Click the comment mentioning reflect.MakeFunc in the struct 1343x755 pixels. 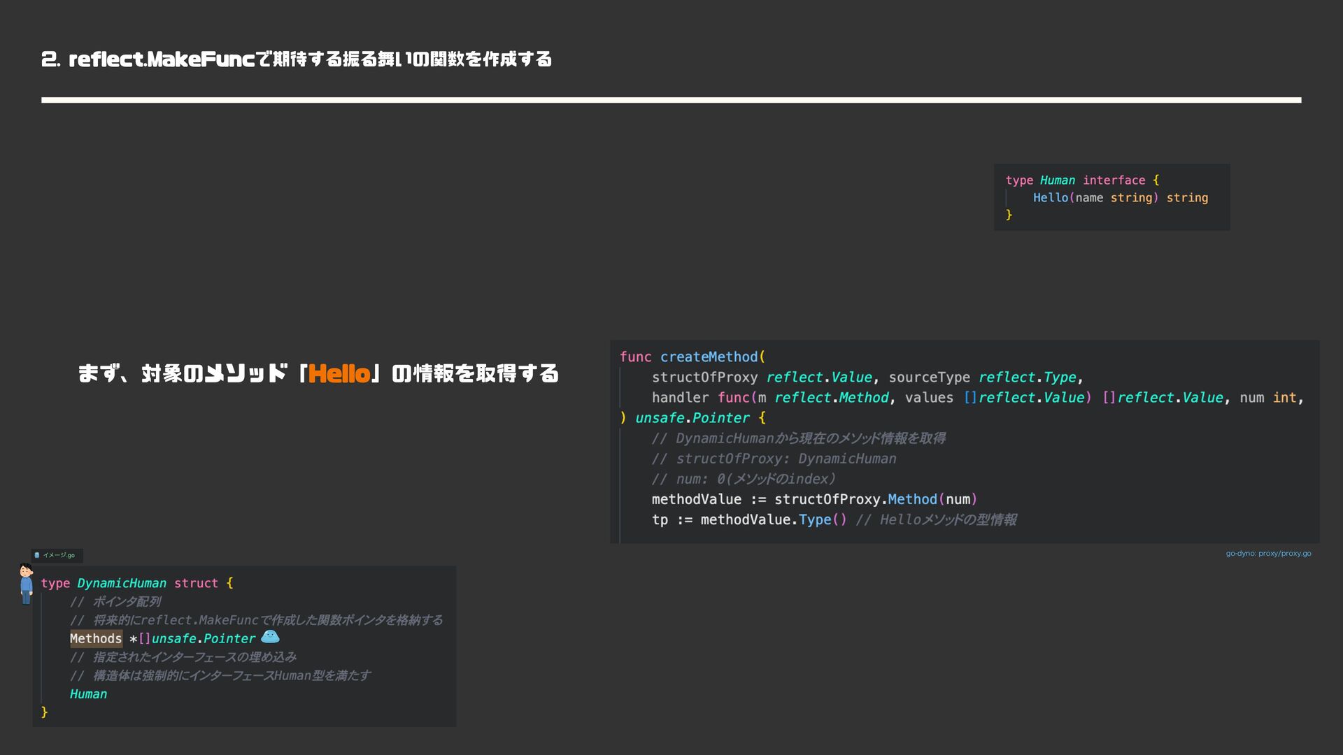[x=256, y=620]
